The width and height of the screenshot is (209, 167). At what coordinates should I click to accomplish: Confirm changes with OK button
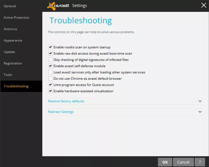tap(165, 162)
